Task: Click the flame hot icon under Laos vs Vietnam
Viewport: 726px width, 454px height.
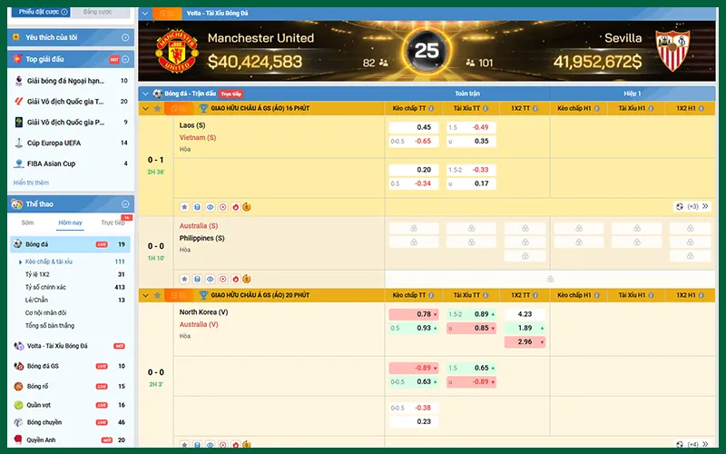Action: [235, 207]
